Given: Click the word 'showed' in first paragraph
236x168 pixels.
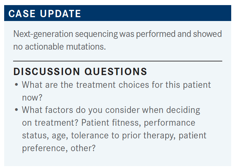Looking at the screenshot, I should pyautogui.click(x=208, y=34).
